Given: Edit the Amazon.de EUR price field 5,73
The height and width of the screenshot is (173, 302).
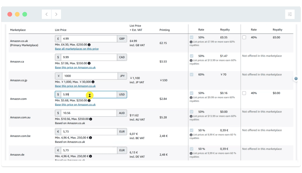Looking at the screenshot, I should pyautogui.click(x=89, y=150).
